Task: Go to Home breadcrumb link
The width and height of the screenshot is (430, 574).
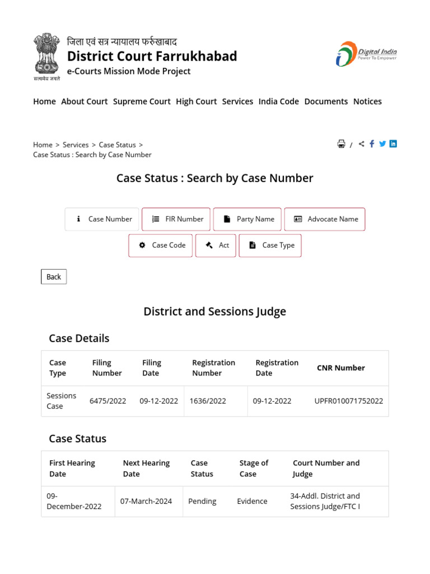Action: click(43, 145)
